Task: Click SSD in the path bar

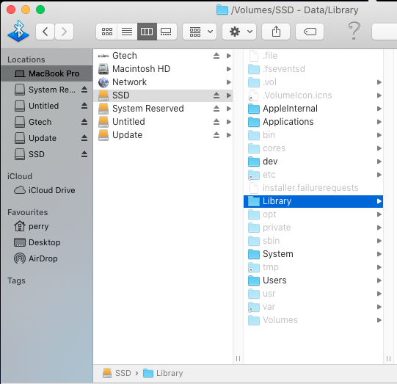Action: (x=117, y=373)
